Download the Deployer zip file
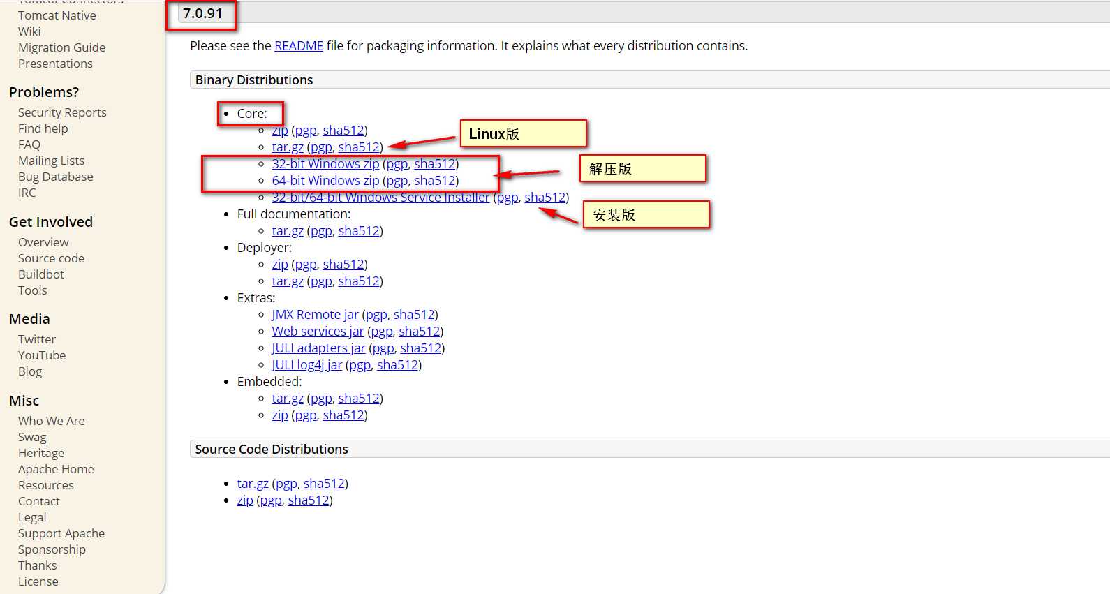This screenshot has height=594, width=1110. 280,265
